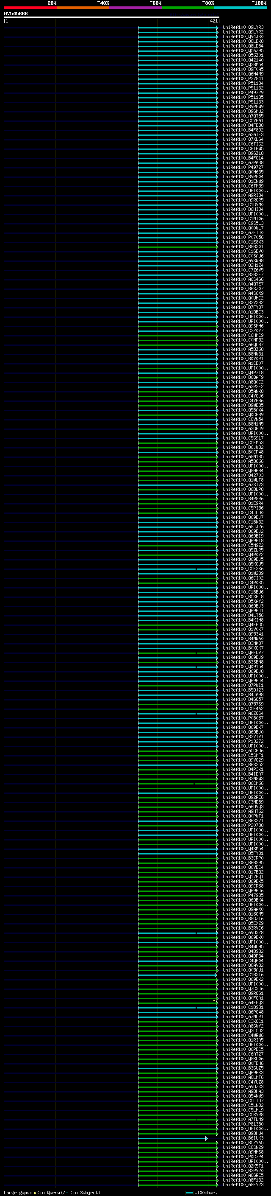Click the UniRef100_P37841 label
The height and width of the screenshot is (1196, 271).
[243, 78]
